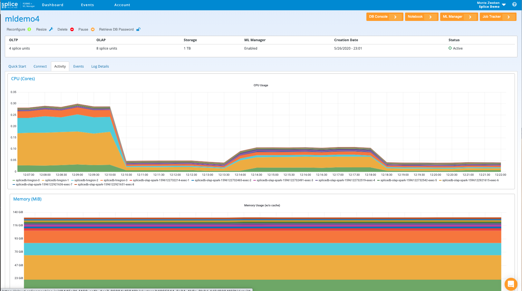Click the Resize wrench icon
Screen dimensions: 522x291
pos(51,29)
